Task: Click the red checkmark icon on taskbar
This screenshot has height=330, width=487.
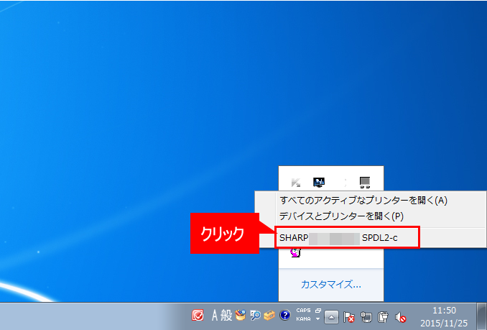Action: click(x=198, y=315)
